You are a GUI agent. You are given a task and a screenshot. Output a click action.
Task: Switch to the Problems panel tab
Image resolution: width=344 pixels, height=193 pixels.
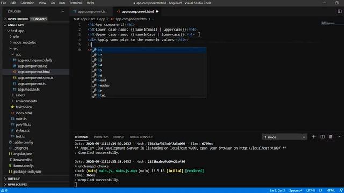pyautogui.click(x=101, y=137)
